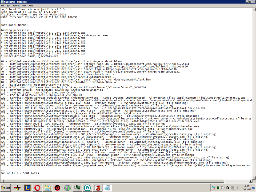Screen dimensions: 256x192
Task: Click the 'Boot mode: Normal' line
Action: click(x=14, y=25)
